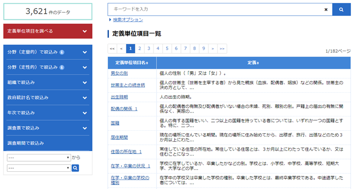Open the end period dropdown beside search icon
Image resolution: width=353 pixels, height=189 pixels.
(39, 168)
